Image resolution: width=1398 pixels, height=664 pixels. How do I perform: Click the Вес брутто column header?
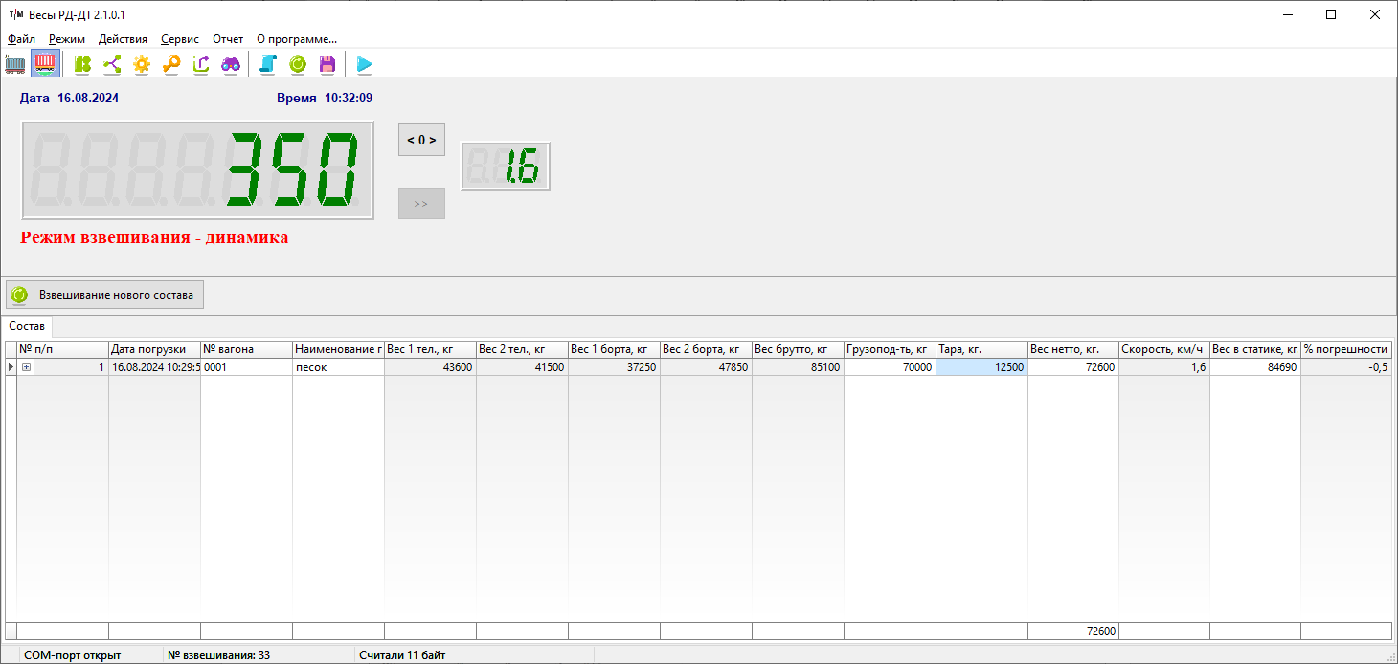(798, 349)
